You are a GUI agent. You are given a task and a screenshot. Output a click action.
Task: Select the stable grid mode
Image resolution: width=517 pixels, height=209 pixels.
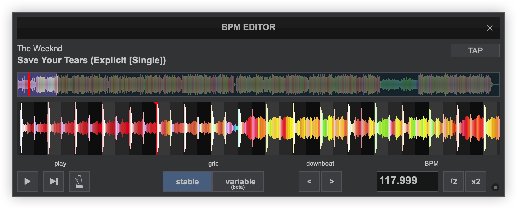pyautogui.click(x=187, y=181)
